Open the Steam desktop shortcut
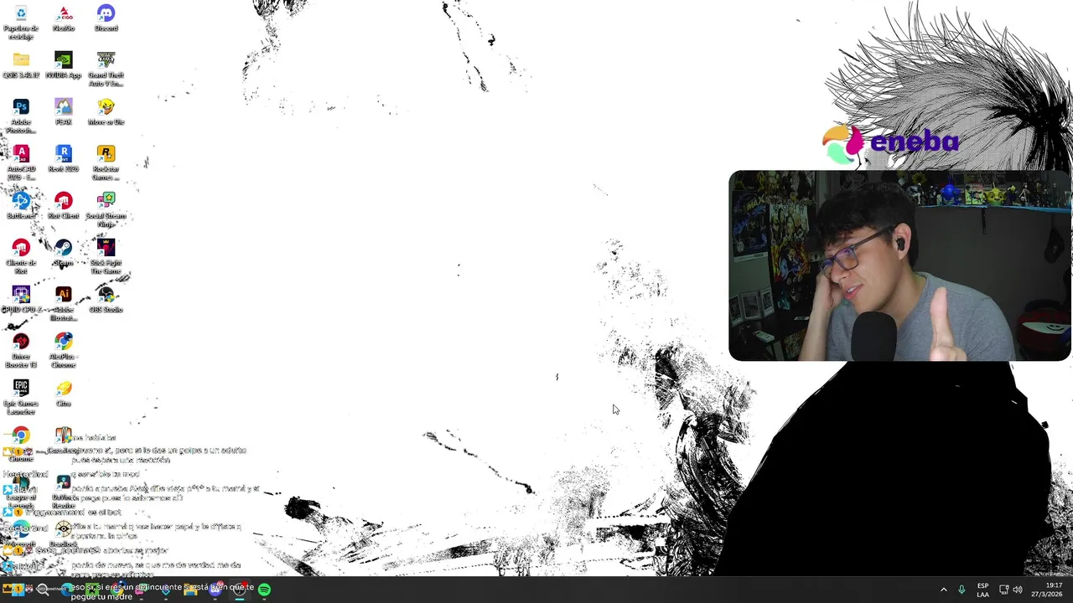The width and height of the screenshot is (1073, 603). (64, 253)
